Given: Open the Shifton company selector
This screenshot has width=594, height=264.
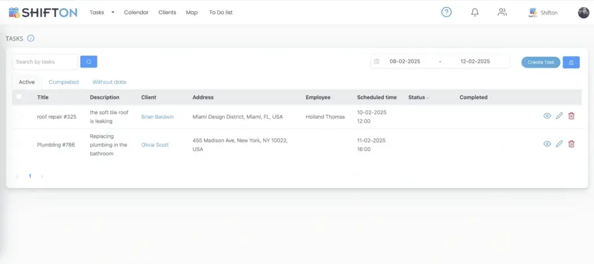Looking at the screenshot, I should [x=543, y=13].
